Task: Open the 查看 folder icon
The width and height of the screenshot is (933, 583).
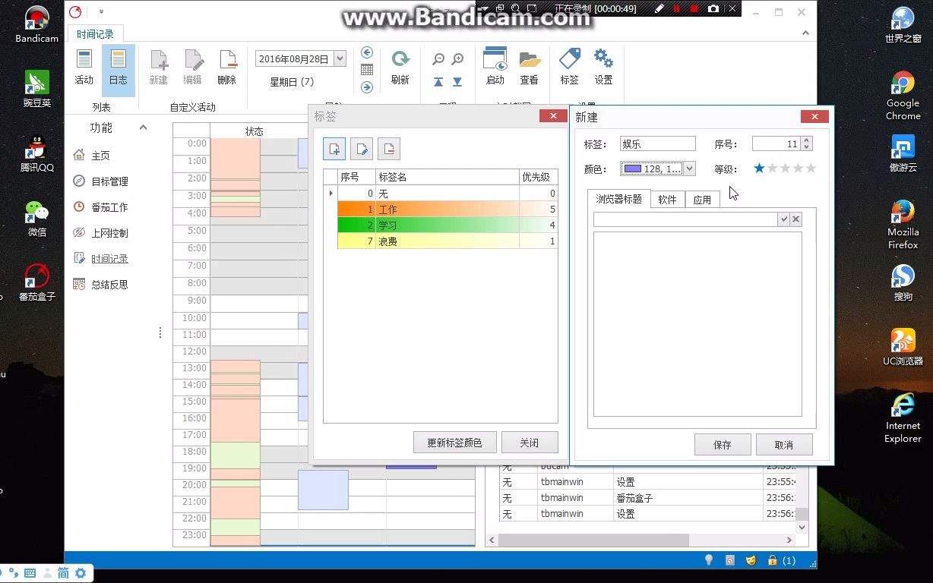Action: point(530,68)
